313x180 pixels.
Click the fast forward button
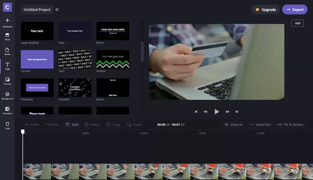coord(227,112)
